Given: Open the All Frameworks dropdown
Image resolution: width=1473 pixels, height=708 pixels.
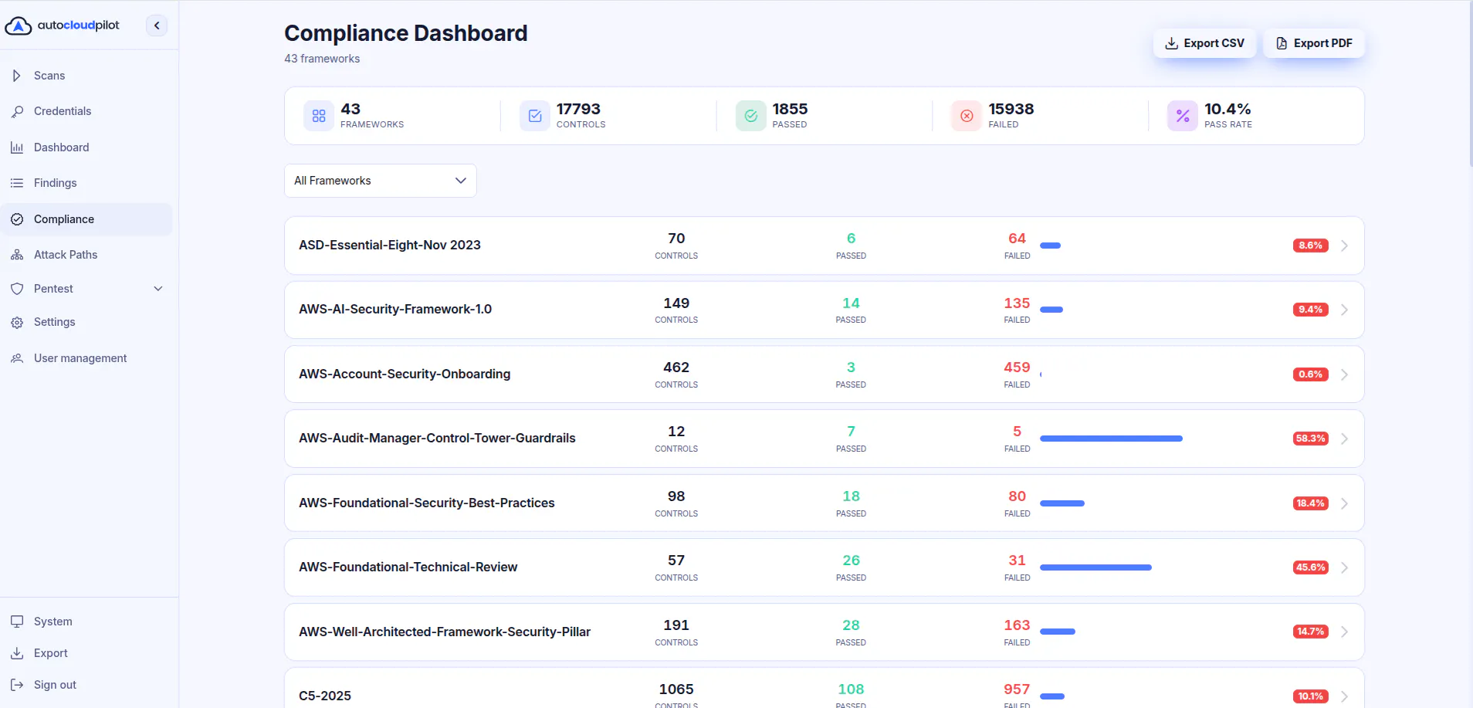Looking at the screenshot, I should pyautogui.click(x=381, y=181).
